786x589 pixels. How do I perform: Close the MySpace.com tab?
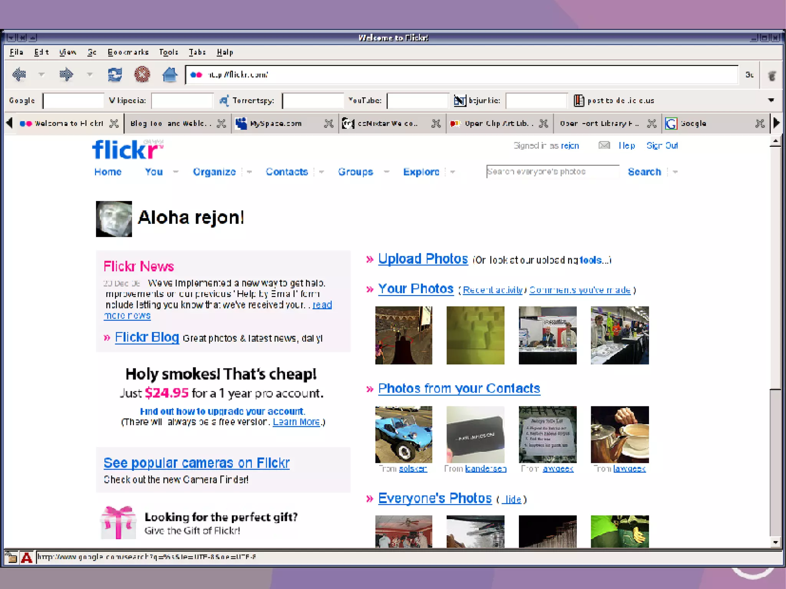coord(329,124)
